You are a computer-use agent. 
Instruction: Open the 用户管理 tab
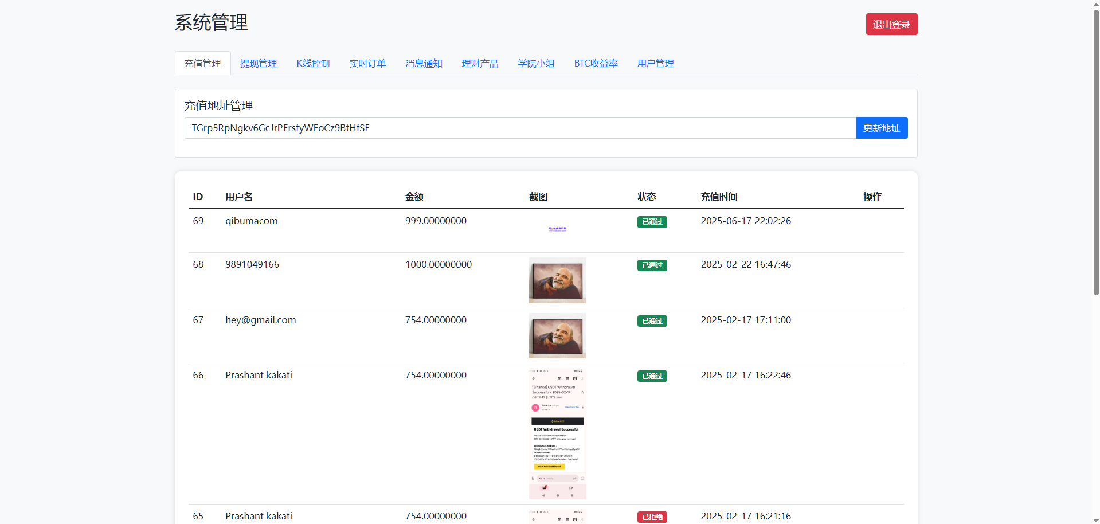tap(655, 64)
